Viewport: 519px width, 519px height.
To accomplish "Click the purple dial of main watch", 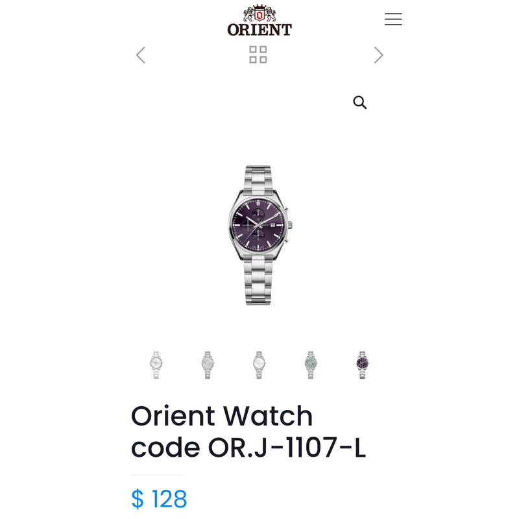I will coord(258,225).
